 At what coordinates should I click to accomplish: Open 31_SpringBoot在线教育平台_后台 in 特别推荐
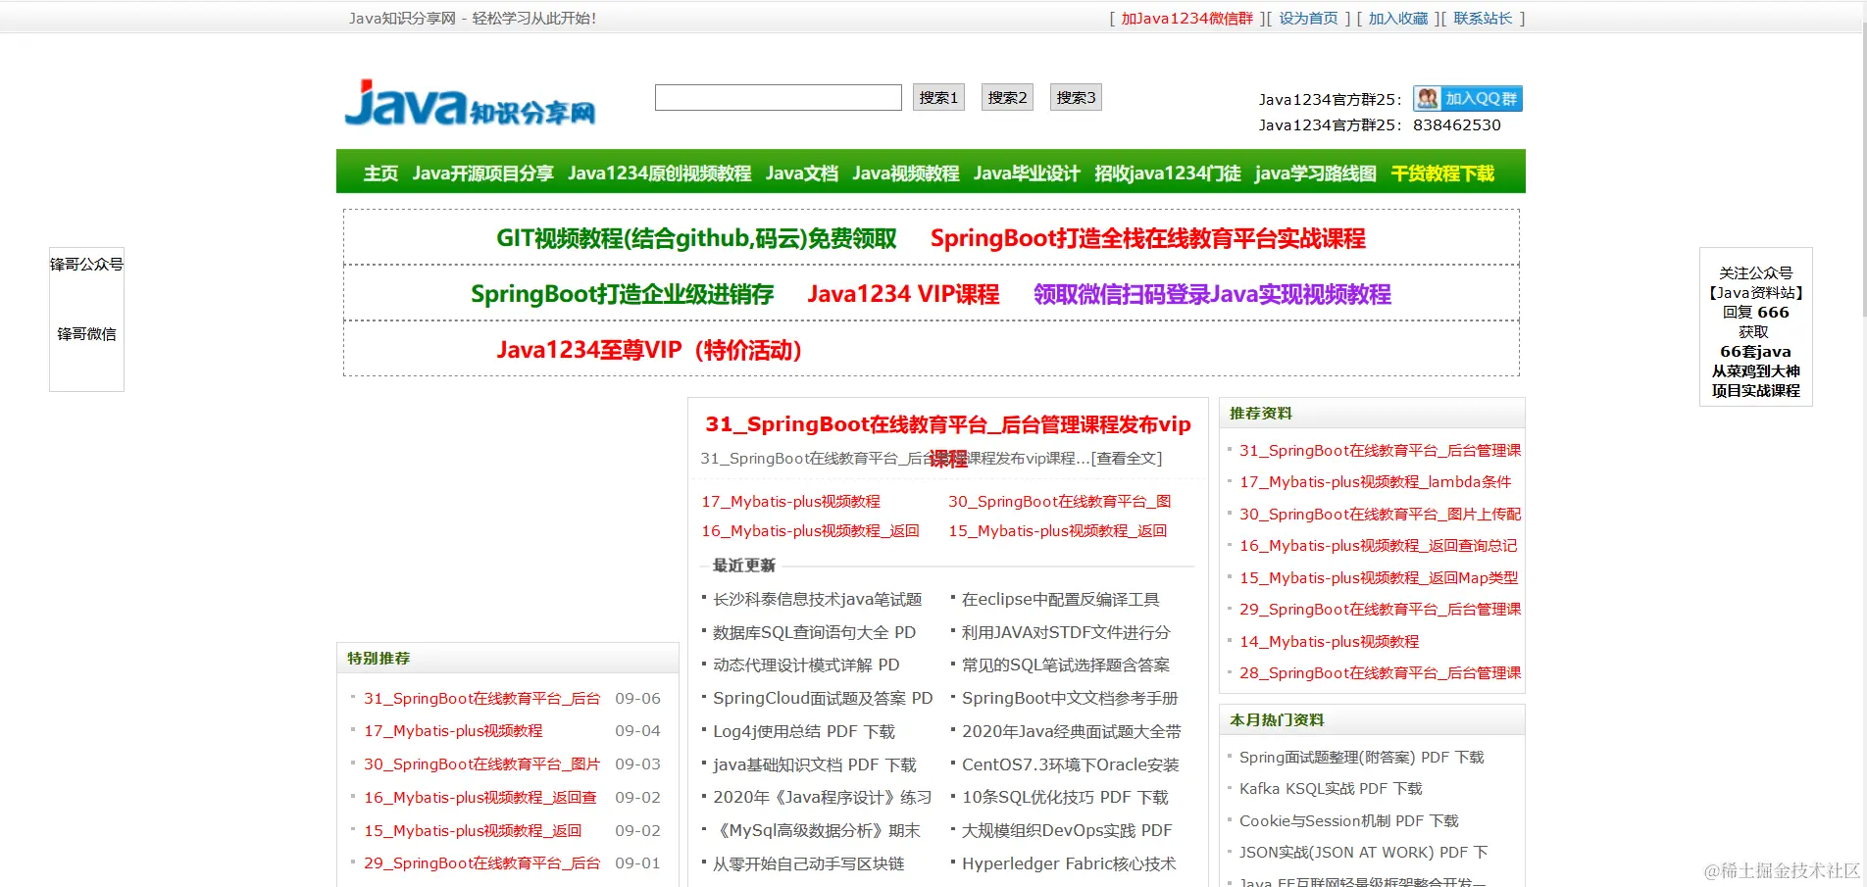point(481,698)
